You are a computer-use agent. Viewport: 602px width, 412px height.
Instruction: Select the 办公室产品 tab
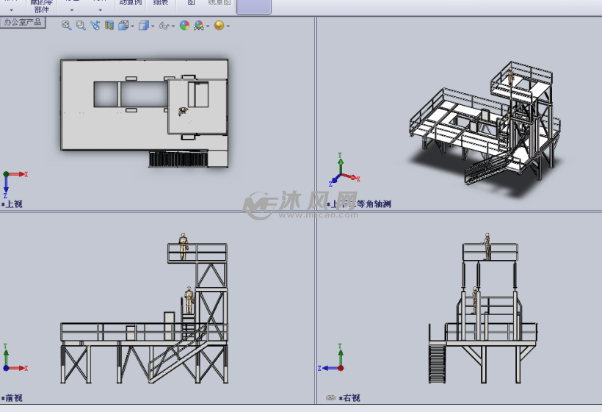coord(23,22)
